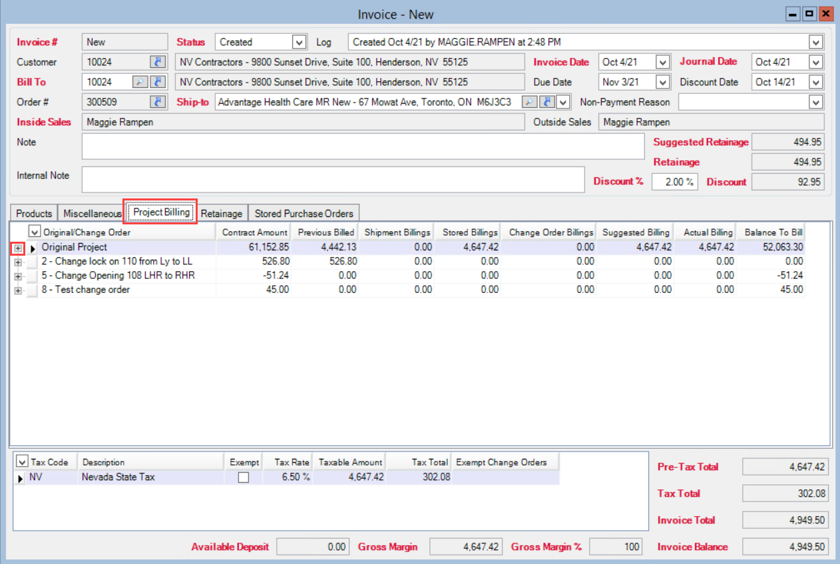Image resolution: width=840 pixels, height=564 pixels.
Task: Switch to the Retainage tab
Action: [222, 213]
